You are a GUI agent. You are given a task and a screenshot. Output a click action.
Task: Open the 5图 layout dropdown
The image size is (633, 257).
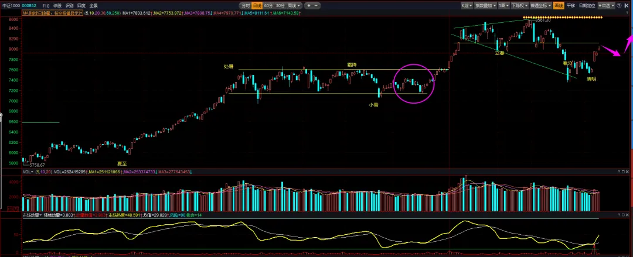(x=503, y=6)
